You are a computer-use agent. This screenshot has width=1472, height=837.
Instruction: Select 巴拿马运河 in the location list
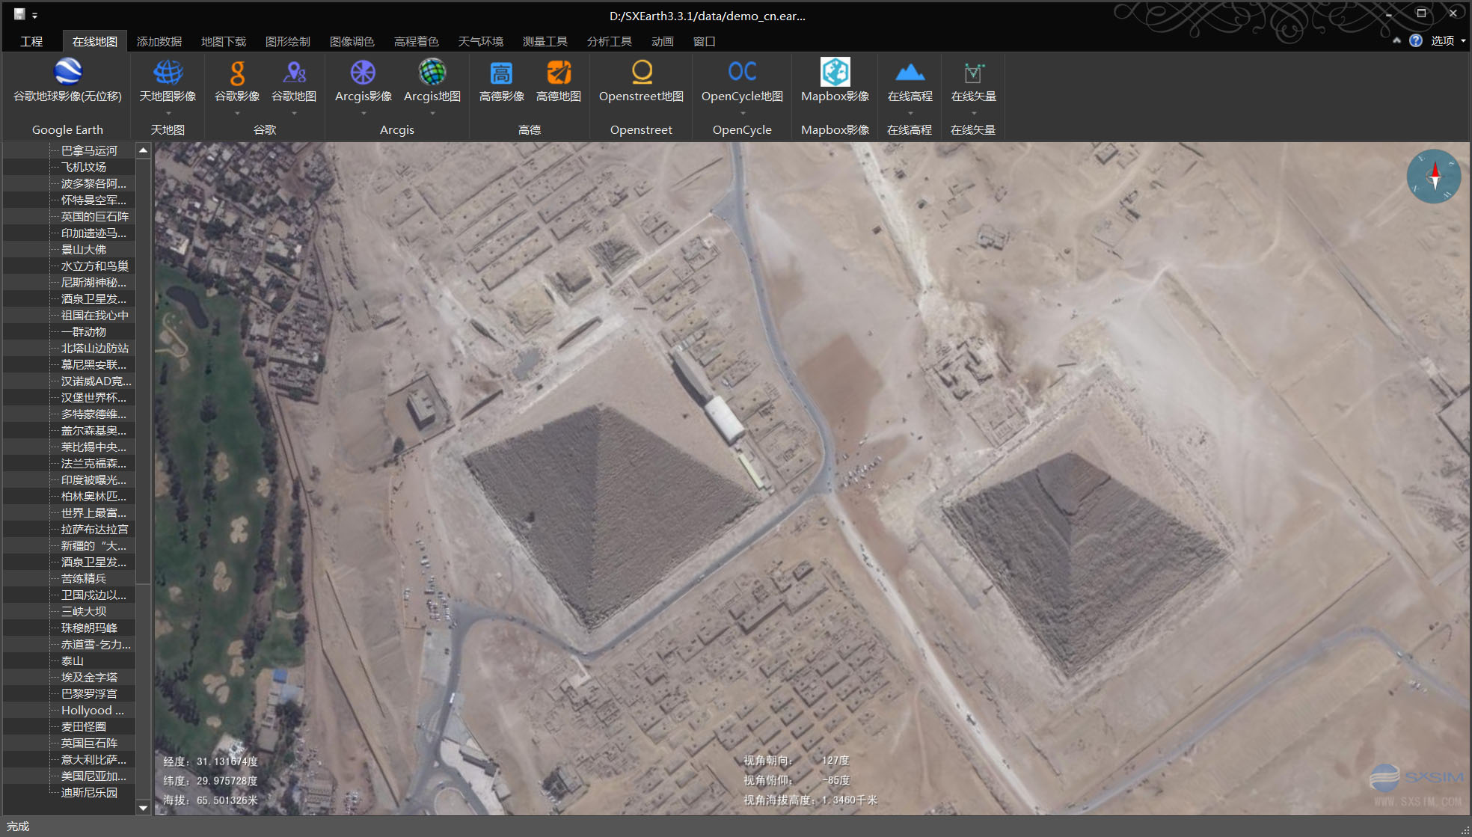click(89, 150)
